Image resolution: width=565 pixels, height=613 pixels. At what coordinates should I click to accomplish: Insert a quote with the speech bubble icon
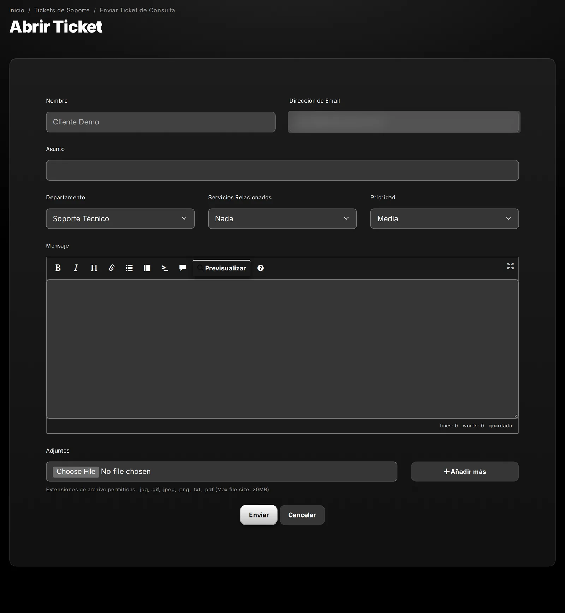pyautogui.click(x=183, y=268)
